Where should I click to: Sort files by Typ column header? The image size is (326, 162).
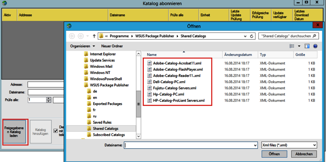tap(275, 55)
